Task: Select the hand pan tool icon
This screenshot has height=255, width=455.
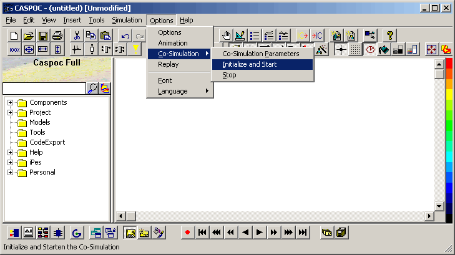Action: [226, 36]
